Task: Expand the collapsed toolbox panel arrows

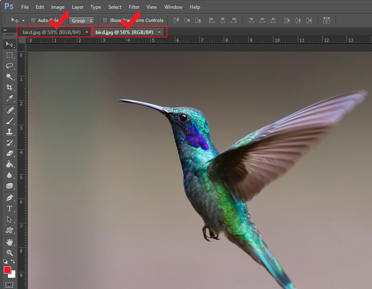Action: 5,30
